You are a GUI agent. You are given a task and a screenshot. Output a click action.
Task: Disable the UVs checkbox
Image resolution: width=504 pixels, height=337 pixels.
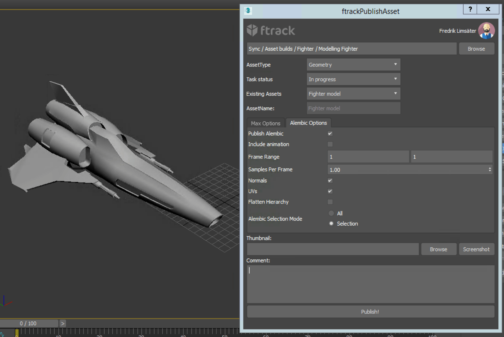[330, 191]
